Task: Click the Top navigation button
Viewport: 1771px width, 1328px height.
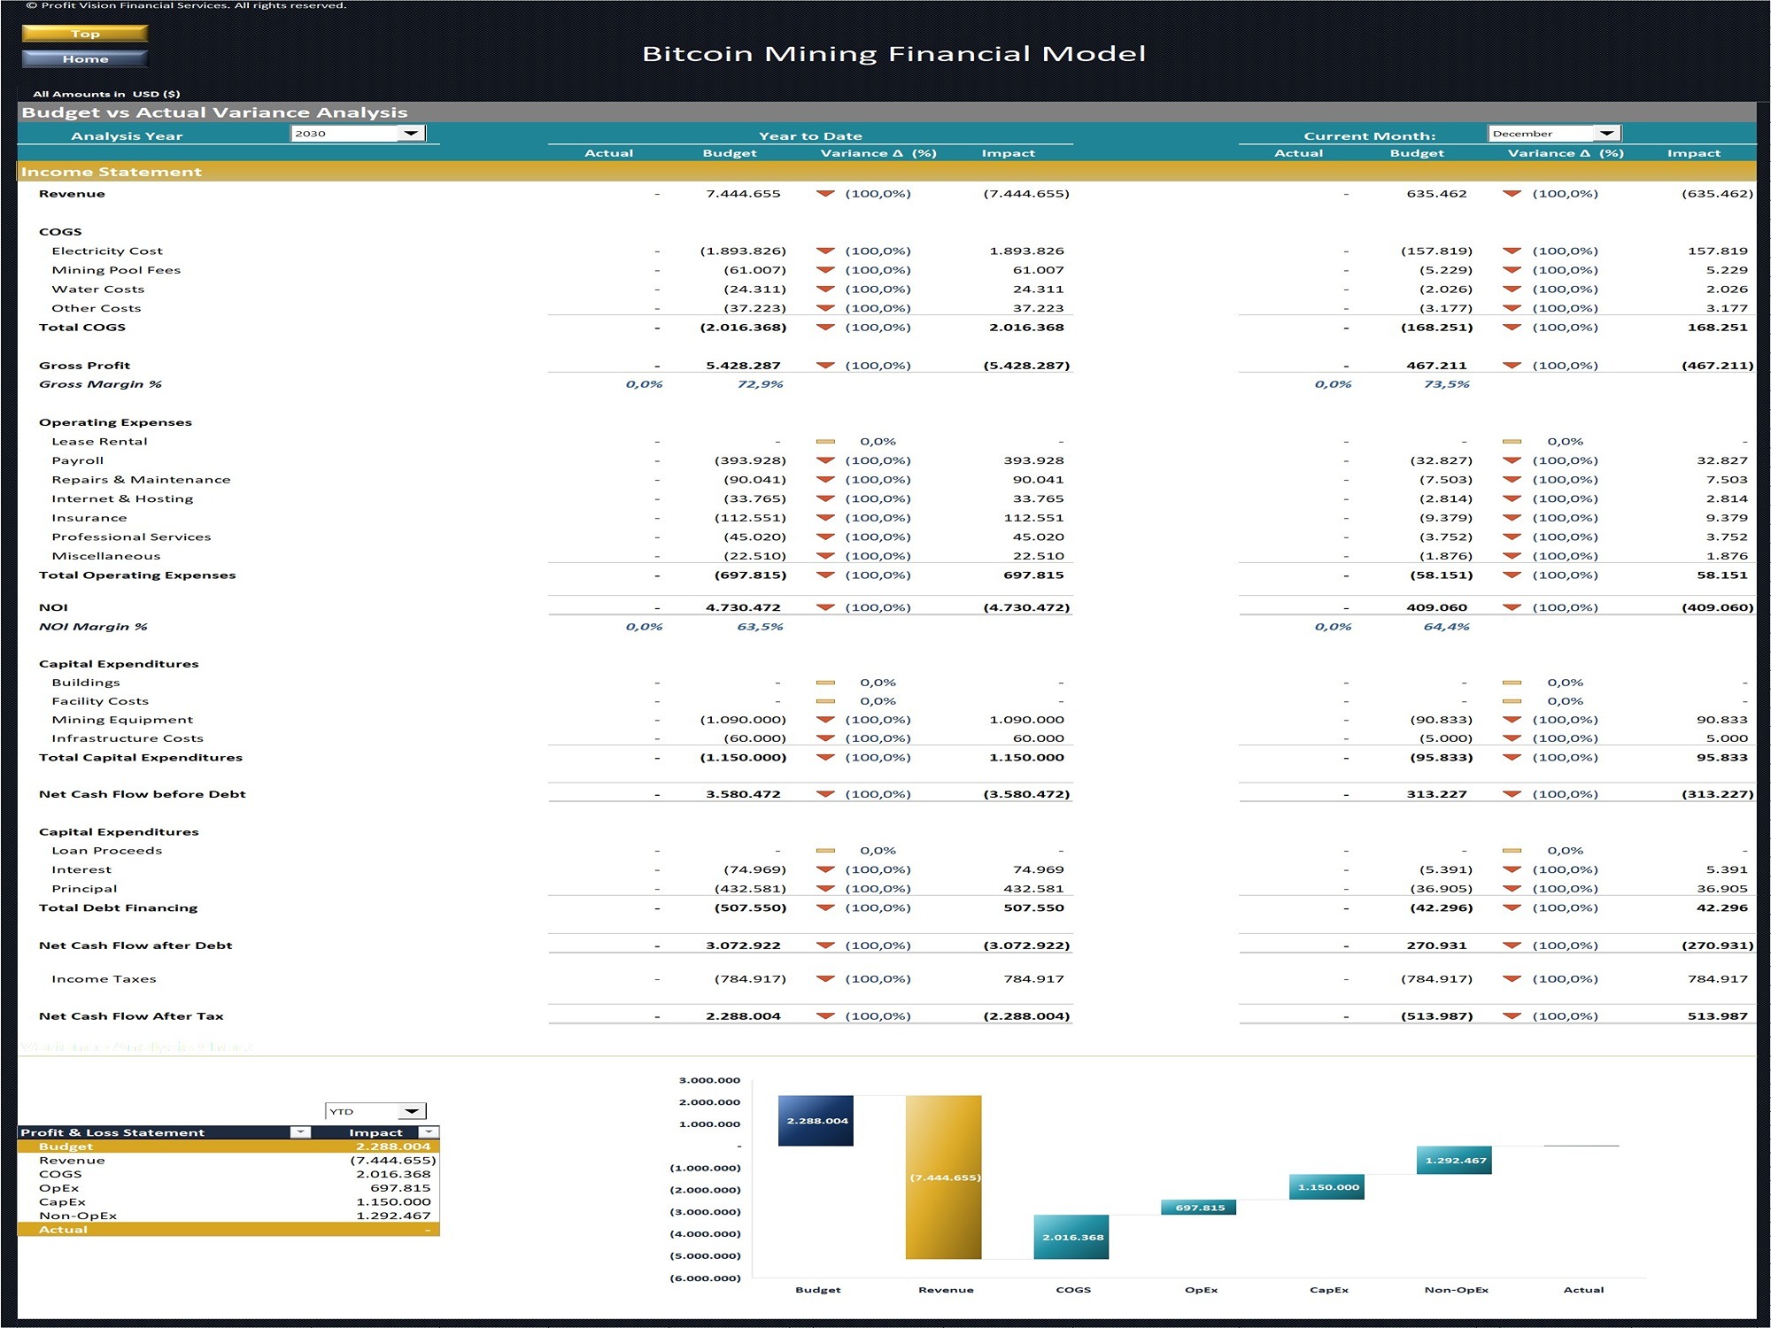Action: [x=85, y=33]
